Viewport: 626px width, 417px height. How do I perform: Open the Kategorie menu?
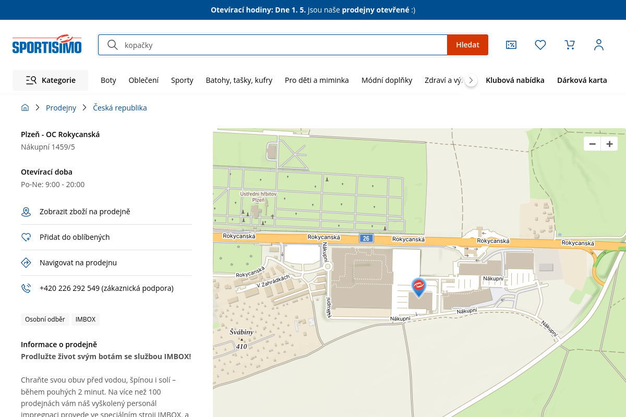(x=51, y=80)
